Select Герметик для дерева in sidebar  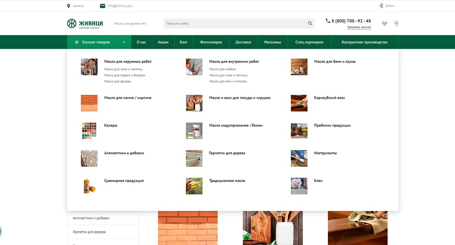pos(89,232)
